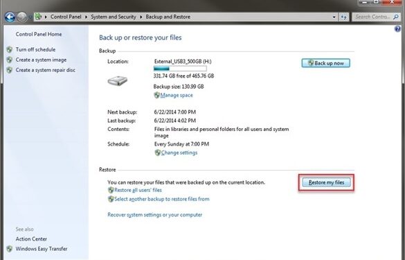Click next backup time 6/22/2014 7:00 PM

(x=175, y=112)
